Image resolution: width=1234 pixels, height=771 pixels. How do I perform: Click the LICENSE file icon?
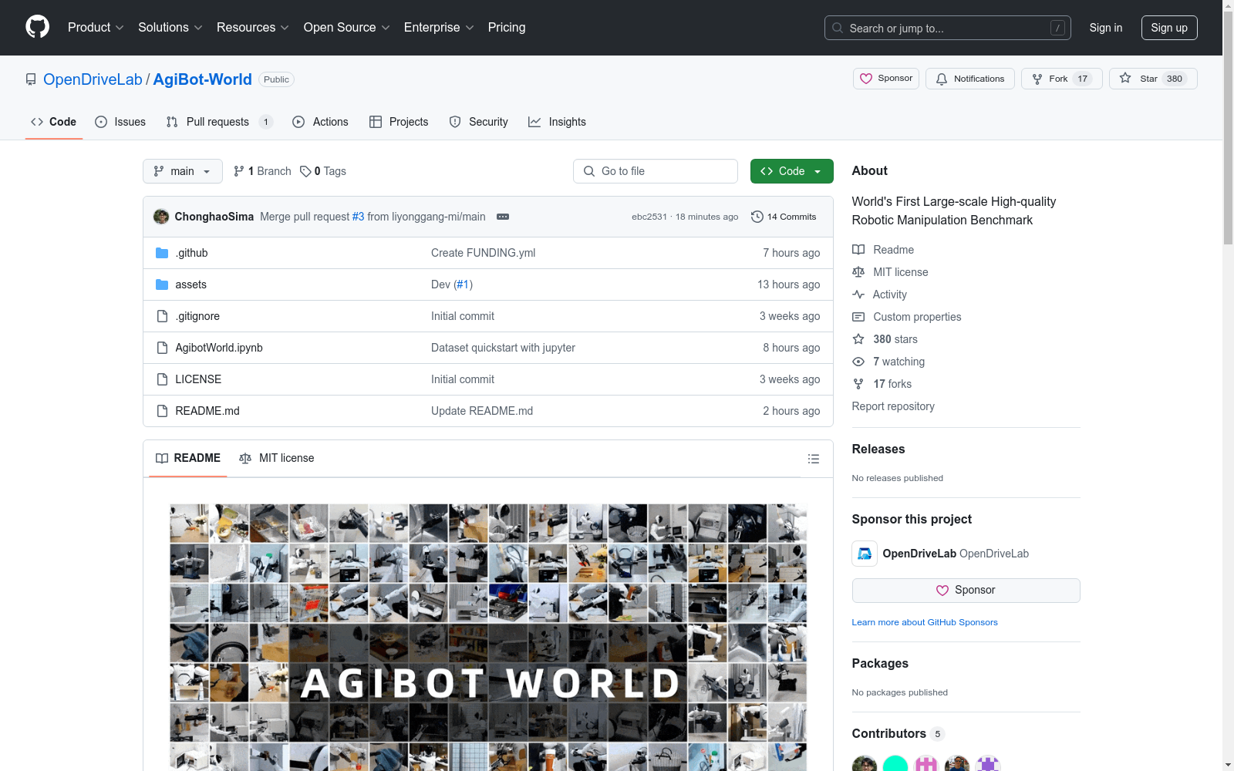162,379
